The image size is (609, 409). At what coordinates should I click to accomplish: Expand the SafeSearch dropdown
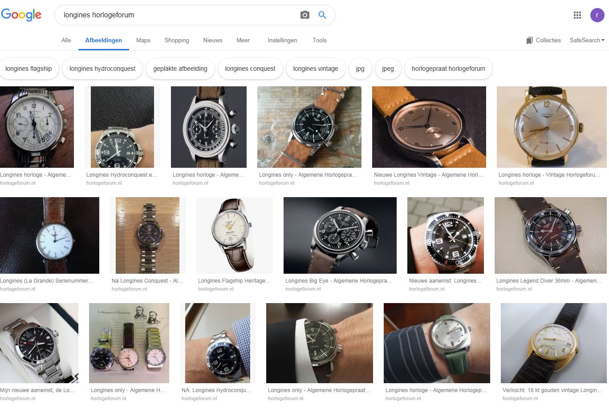tap(587, 40)
